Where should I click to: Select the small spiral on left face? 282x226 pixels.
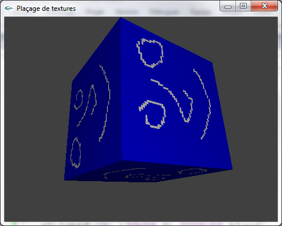pyautogui.click(x=78, y=99)
